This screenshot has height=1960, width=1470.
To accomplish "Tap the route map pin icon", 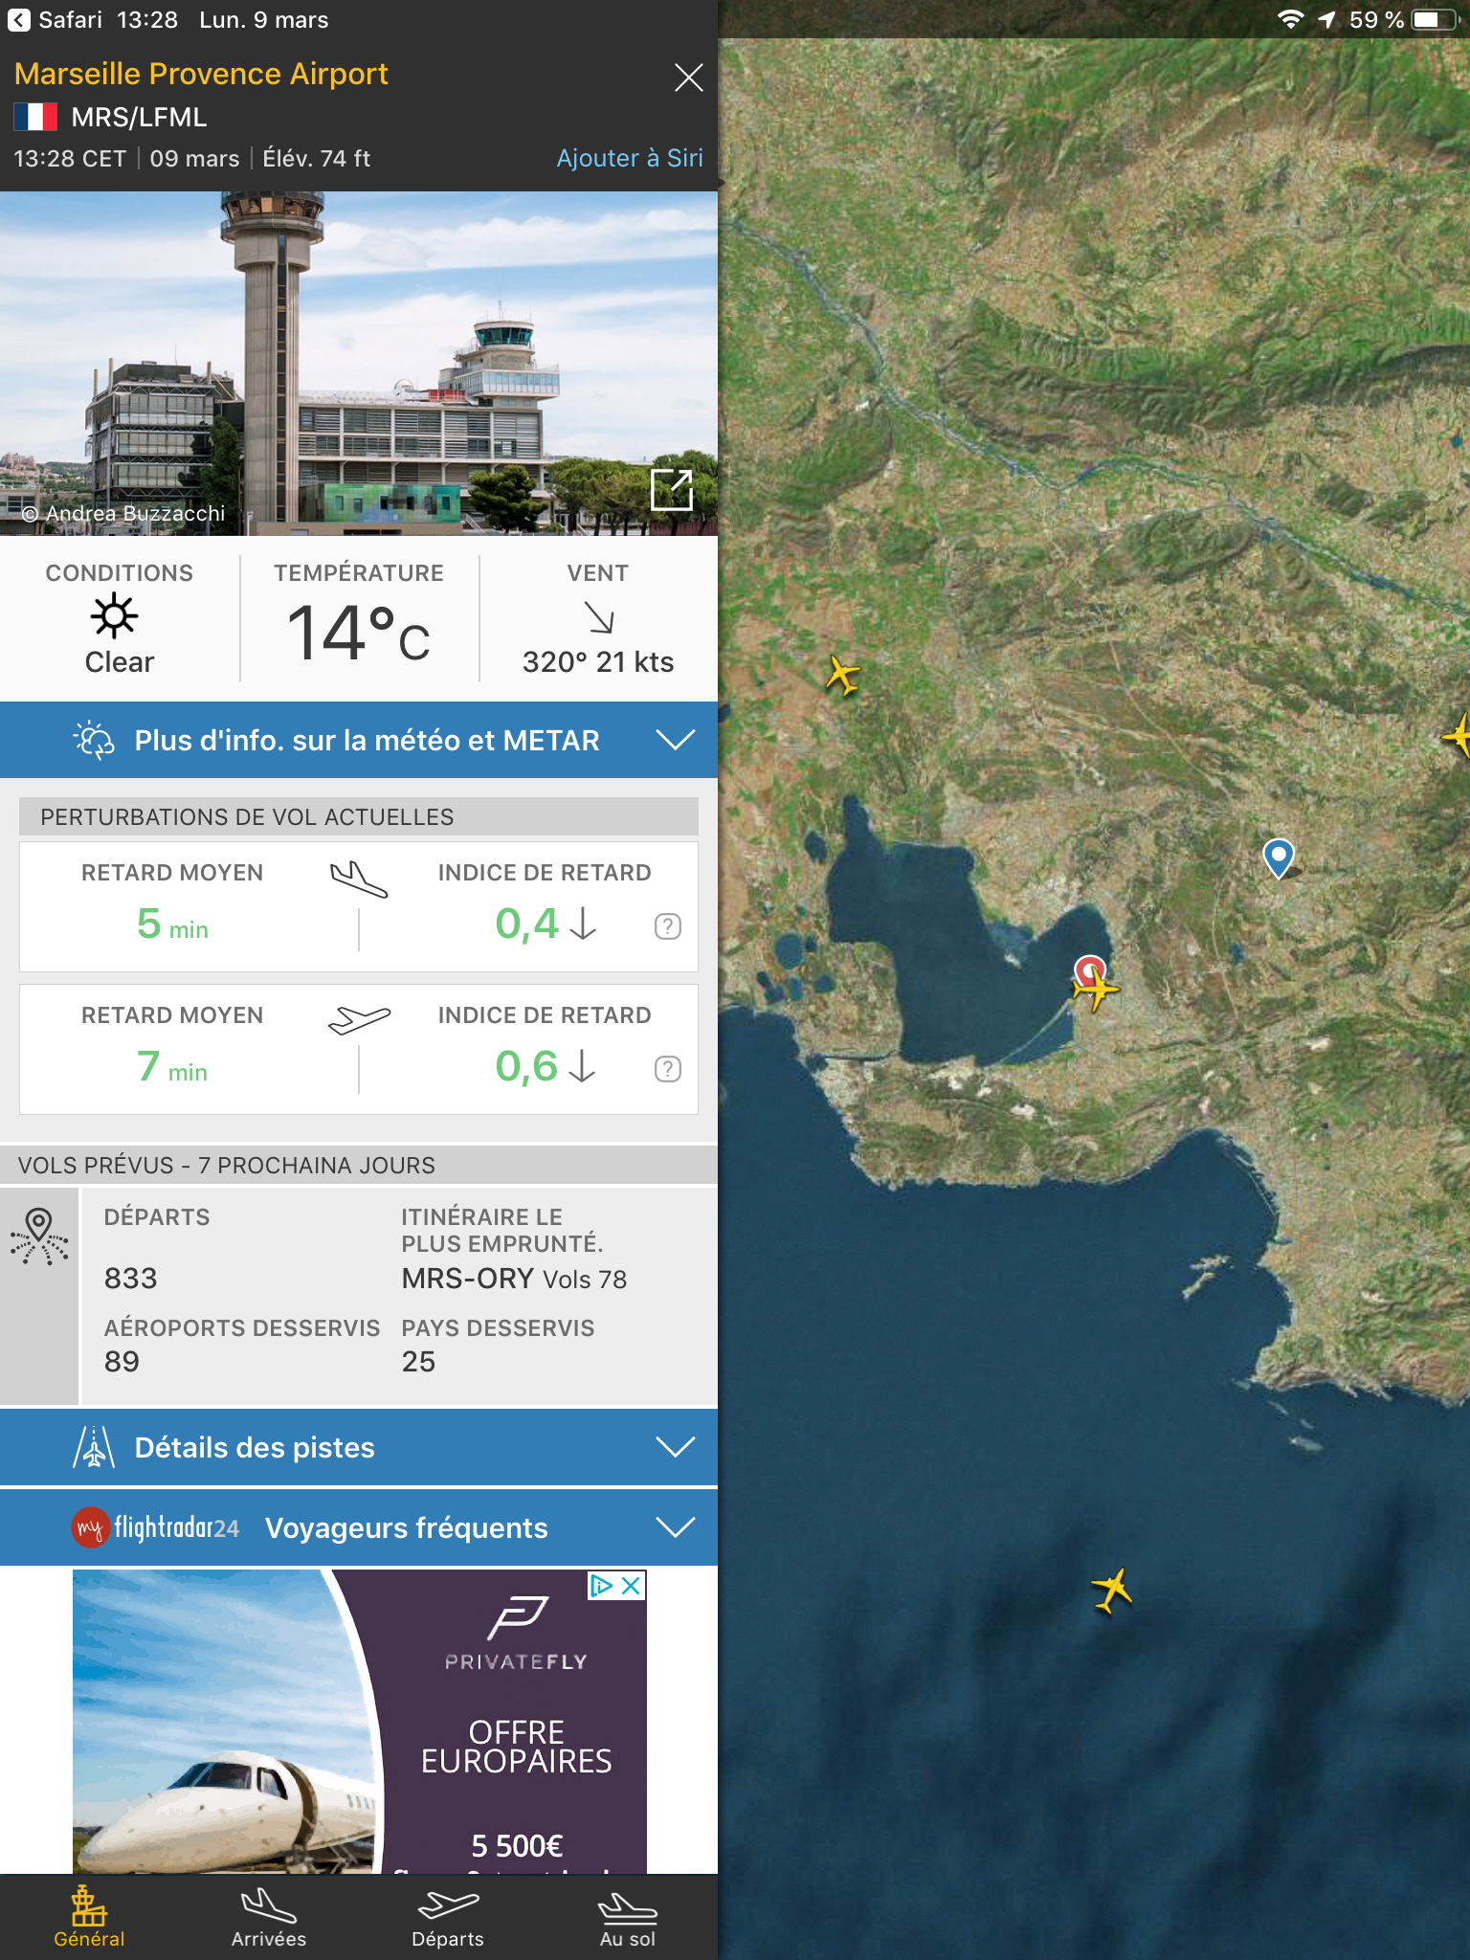I will click(x=39, y=1236).
